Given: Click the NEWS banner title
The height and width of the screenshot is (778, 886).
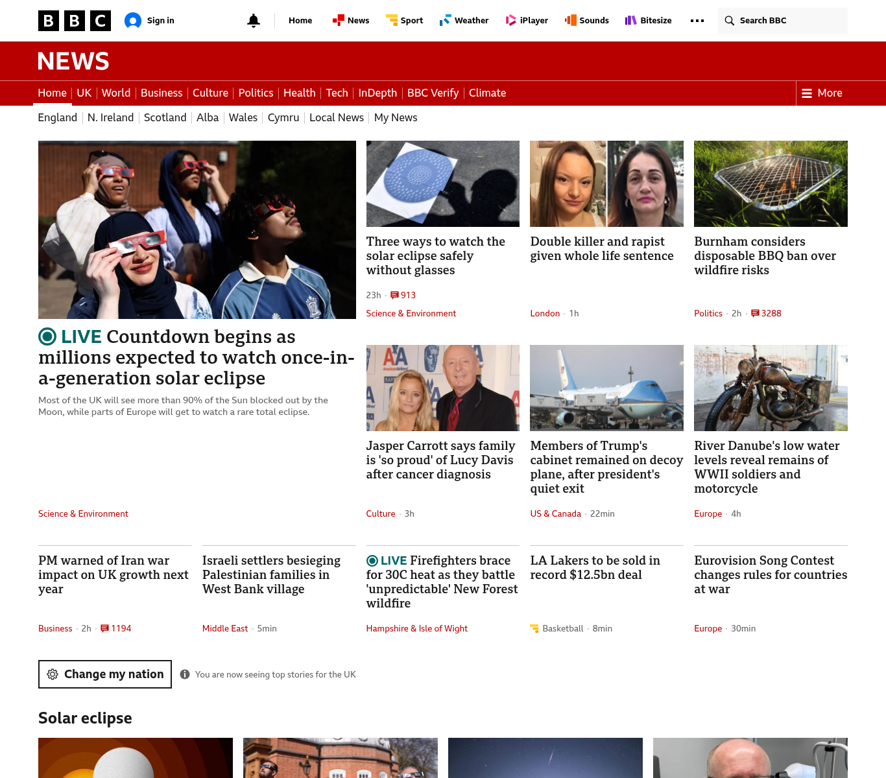Looking at the screenshot, I should coord(73,62).
